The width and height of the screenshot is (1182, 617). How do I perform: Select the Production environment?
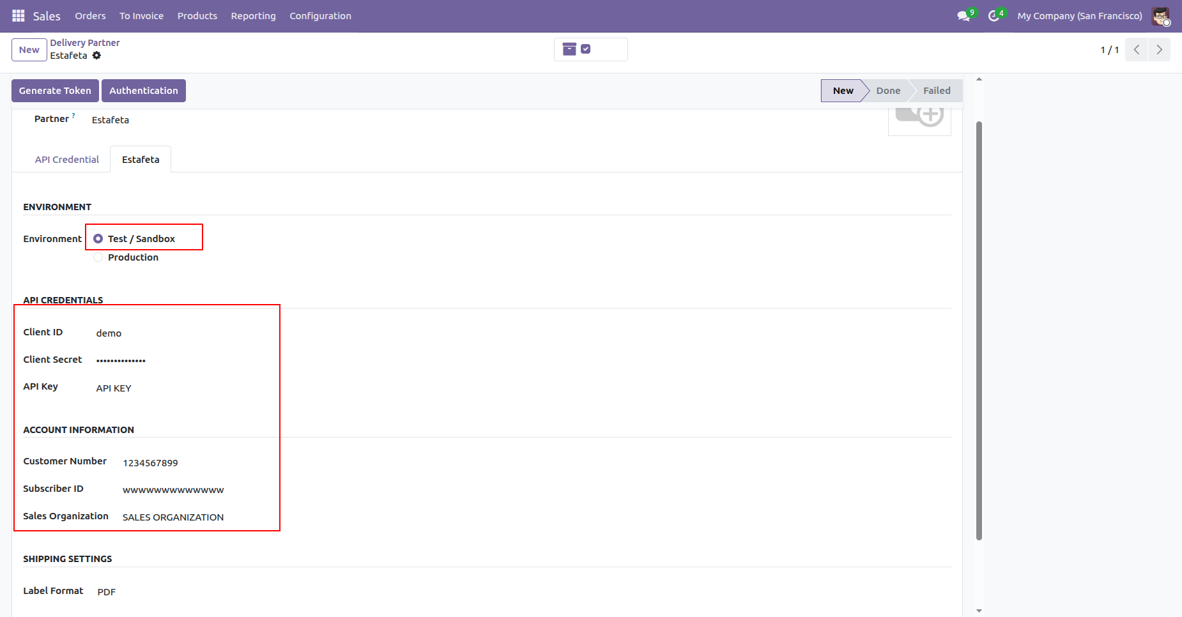click(x=98, y=257)
